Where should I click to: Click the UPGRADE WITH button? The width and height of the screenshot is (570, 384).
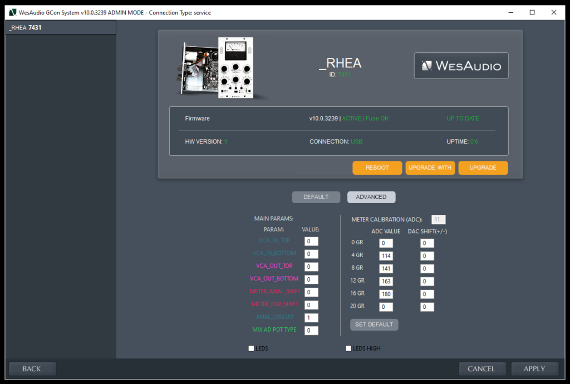(x=430, y=168)
